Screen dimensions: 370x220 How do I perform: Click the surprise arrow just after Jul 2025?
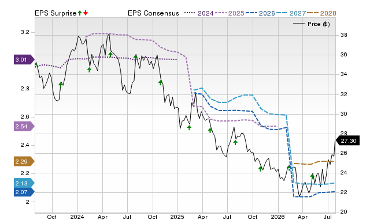click(x=235, y=142)
